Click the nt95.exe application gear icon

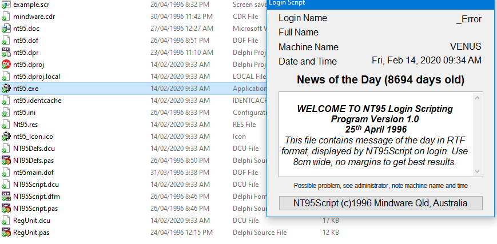pyautogui.click(x=6, y=89)
